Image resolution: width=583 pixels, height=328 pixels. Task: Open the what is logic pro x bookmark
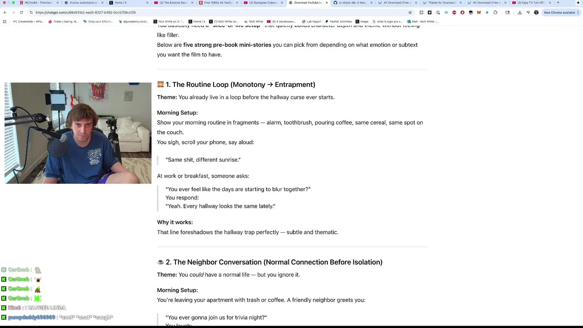coord(388,21)
